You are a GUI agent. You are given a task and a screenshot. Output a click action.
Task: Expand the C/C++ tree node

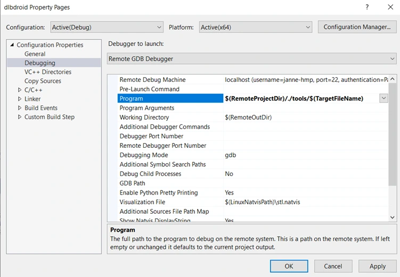(20, 90)
